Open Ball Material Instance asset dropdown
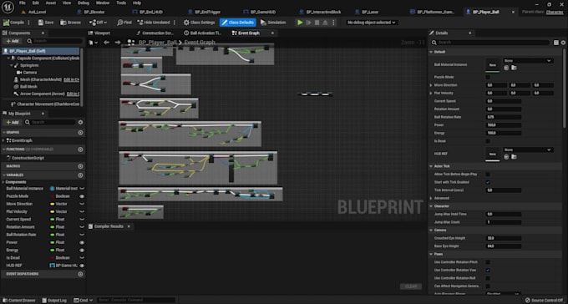The image size is (568, 304). (527, 60)
